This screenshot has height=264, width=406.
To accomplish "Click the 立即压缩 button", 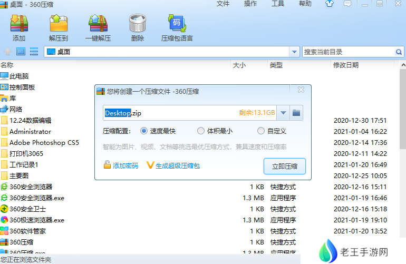I will click(x=285, y=166).
